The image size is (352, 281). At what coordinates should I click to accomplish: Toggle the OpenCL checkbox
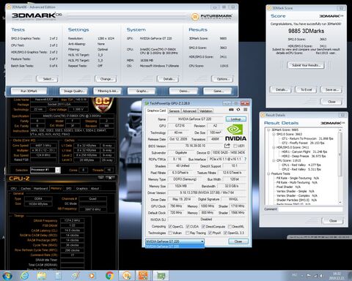click(x=170, y=226)
